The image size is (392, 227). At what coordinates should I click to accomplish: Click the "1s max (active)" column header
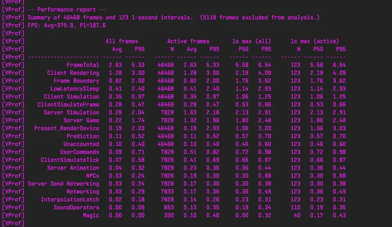(315, 41)
